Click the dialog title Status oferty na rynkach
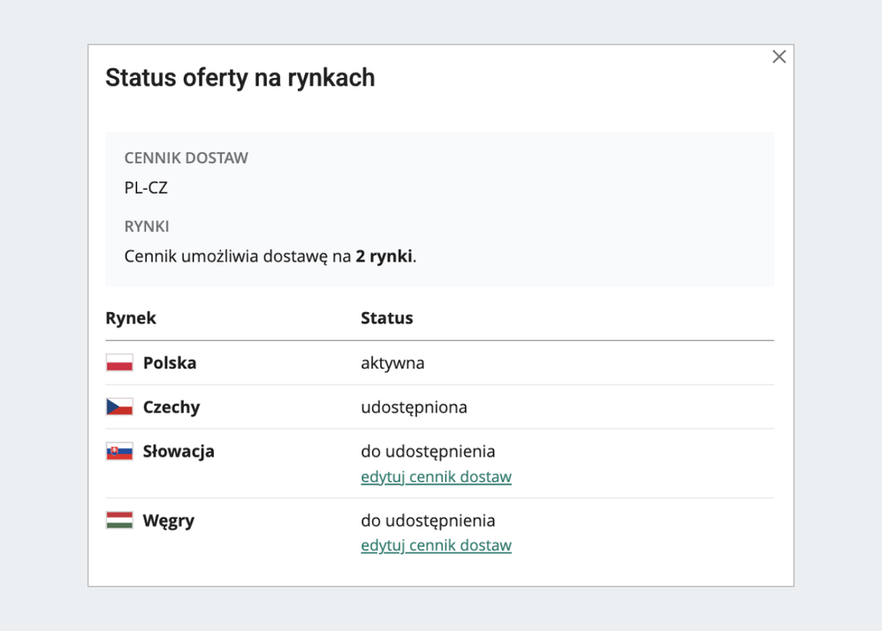Viewport: 882px width, 631px height. click(x=240, y=78)
